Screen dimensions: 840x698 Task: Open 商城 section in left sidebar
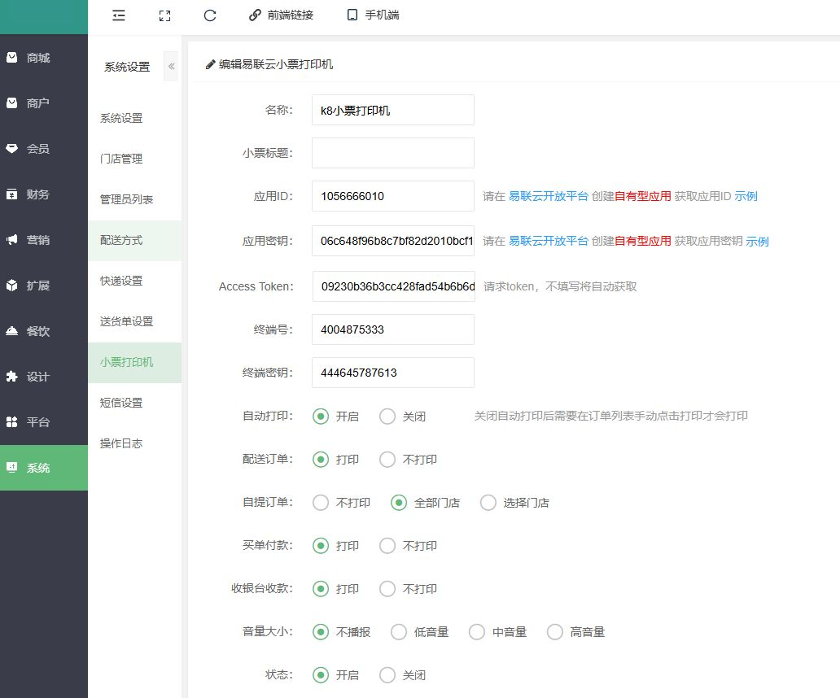click(38, 58)
